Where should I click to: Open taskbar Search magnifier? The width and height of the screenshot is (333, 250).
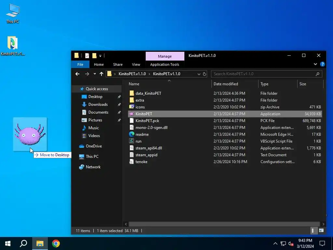coord(23,243)
